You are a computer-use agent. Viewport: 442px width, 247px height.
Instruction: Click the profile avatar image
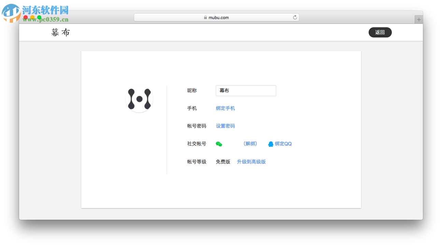tap(139, 99)
